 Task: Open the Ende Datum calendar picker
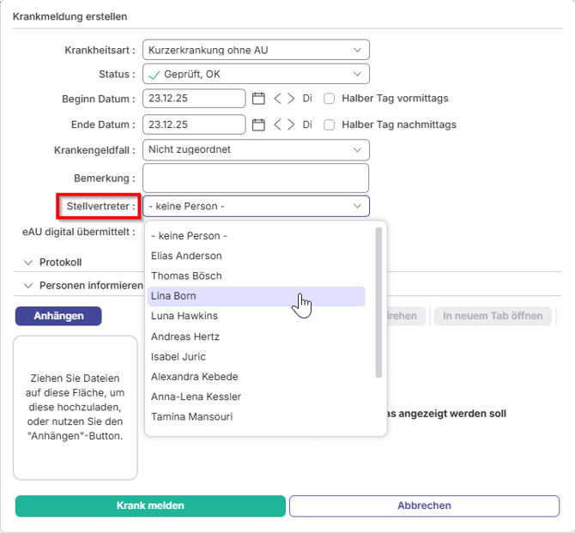[258, 124]
